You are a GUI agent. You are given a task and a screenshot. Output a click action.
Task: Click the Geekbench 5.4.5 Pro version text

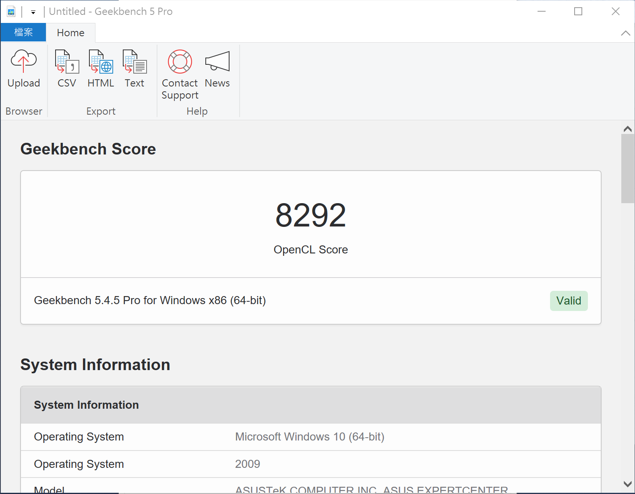(x=150, y=301)
